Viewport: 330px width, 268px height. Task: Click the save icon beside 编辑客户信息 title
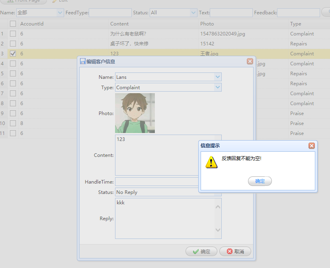pos(83,61)
